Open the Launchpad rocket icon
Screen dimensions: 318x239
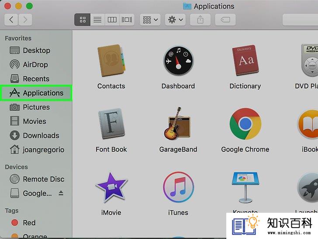pos(308,187)
